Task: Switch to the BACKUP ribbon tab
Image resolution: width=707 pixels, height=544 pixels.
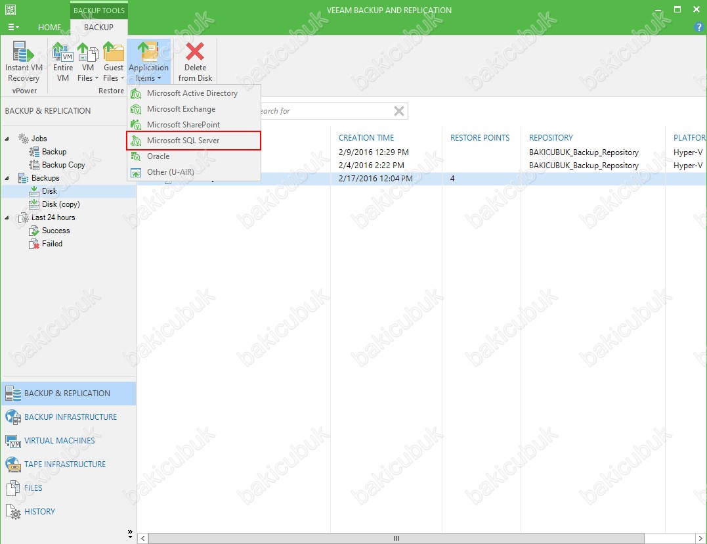Action: (x=98, y=27)
